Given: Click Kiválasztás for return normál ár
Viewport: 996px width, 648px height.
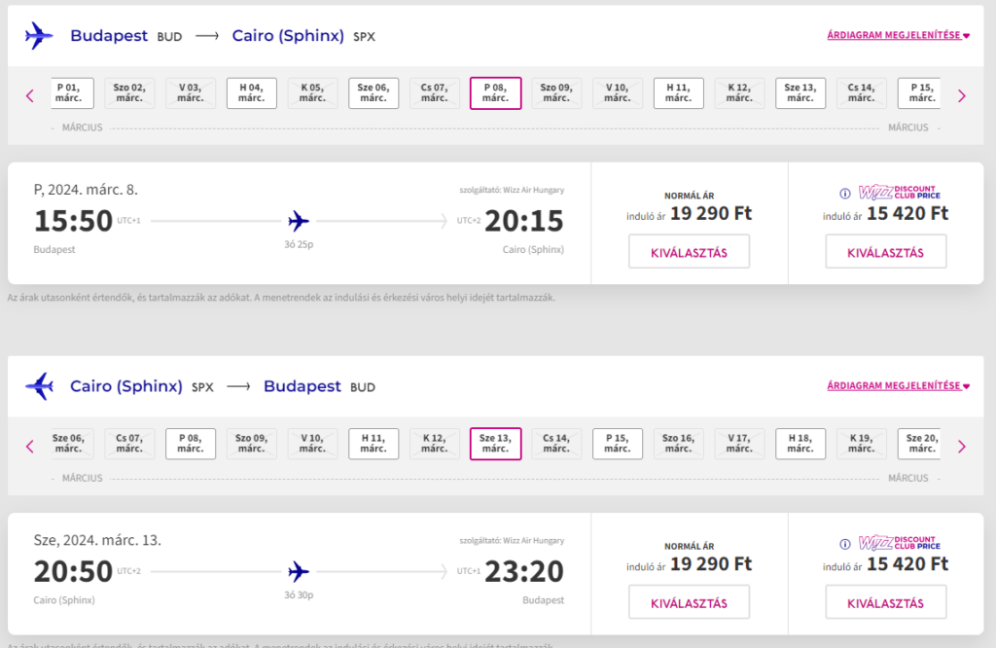Looking at the screenshot, I should tap(690, 602).
